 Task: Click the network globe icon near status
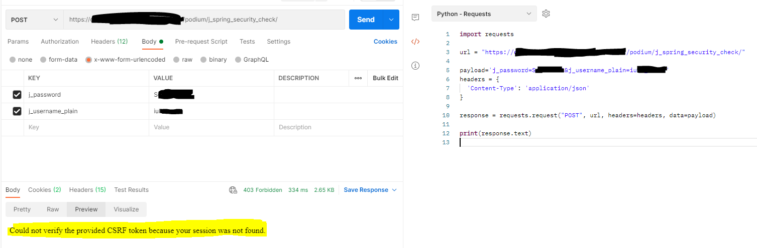pos(233,190)
